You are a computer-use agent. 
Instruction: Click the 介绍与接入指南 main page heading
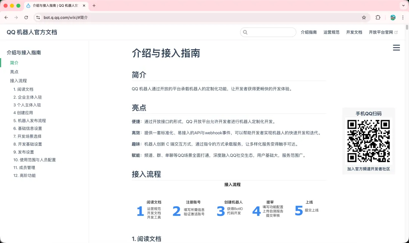(x=166, y=53)
